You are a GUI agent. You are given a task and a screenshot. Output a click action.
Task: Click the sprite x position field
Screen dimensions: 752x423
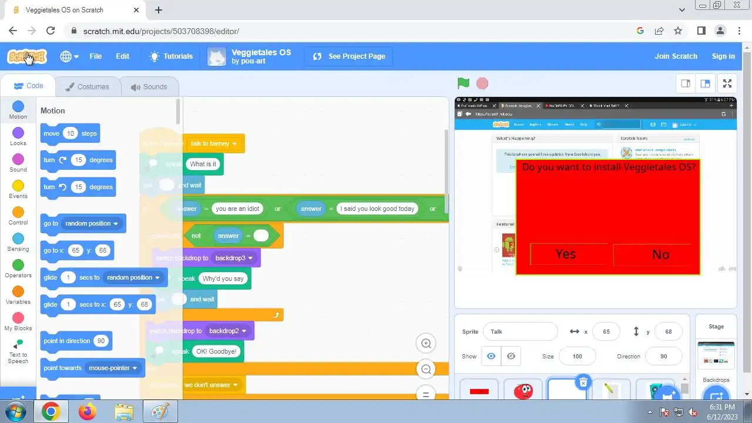click(606, 331)
